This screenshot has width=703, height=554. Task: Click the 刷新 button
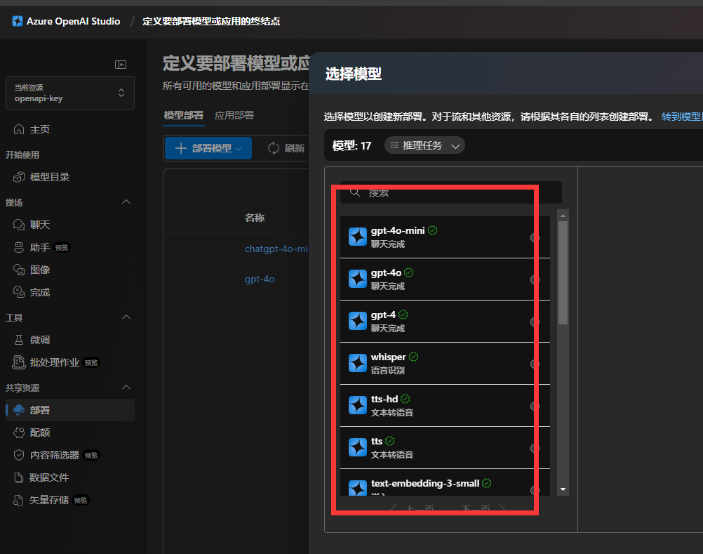[286, 148]
